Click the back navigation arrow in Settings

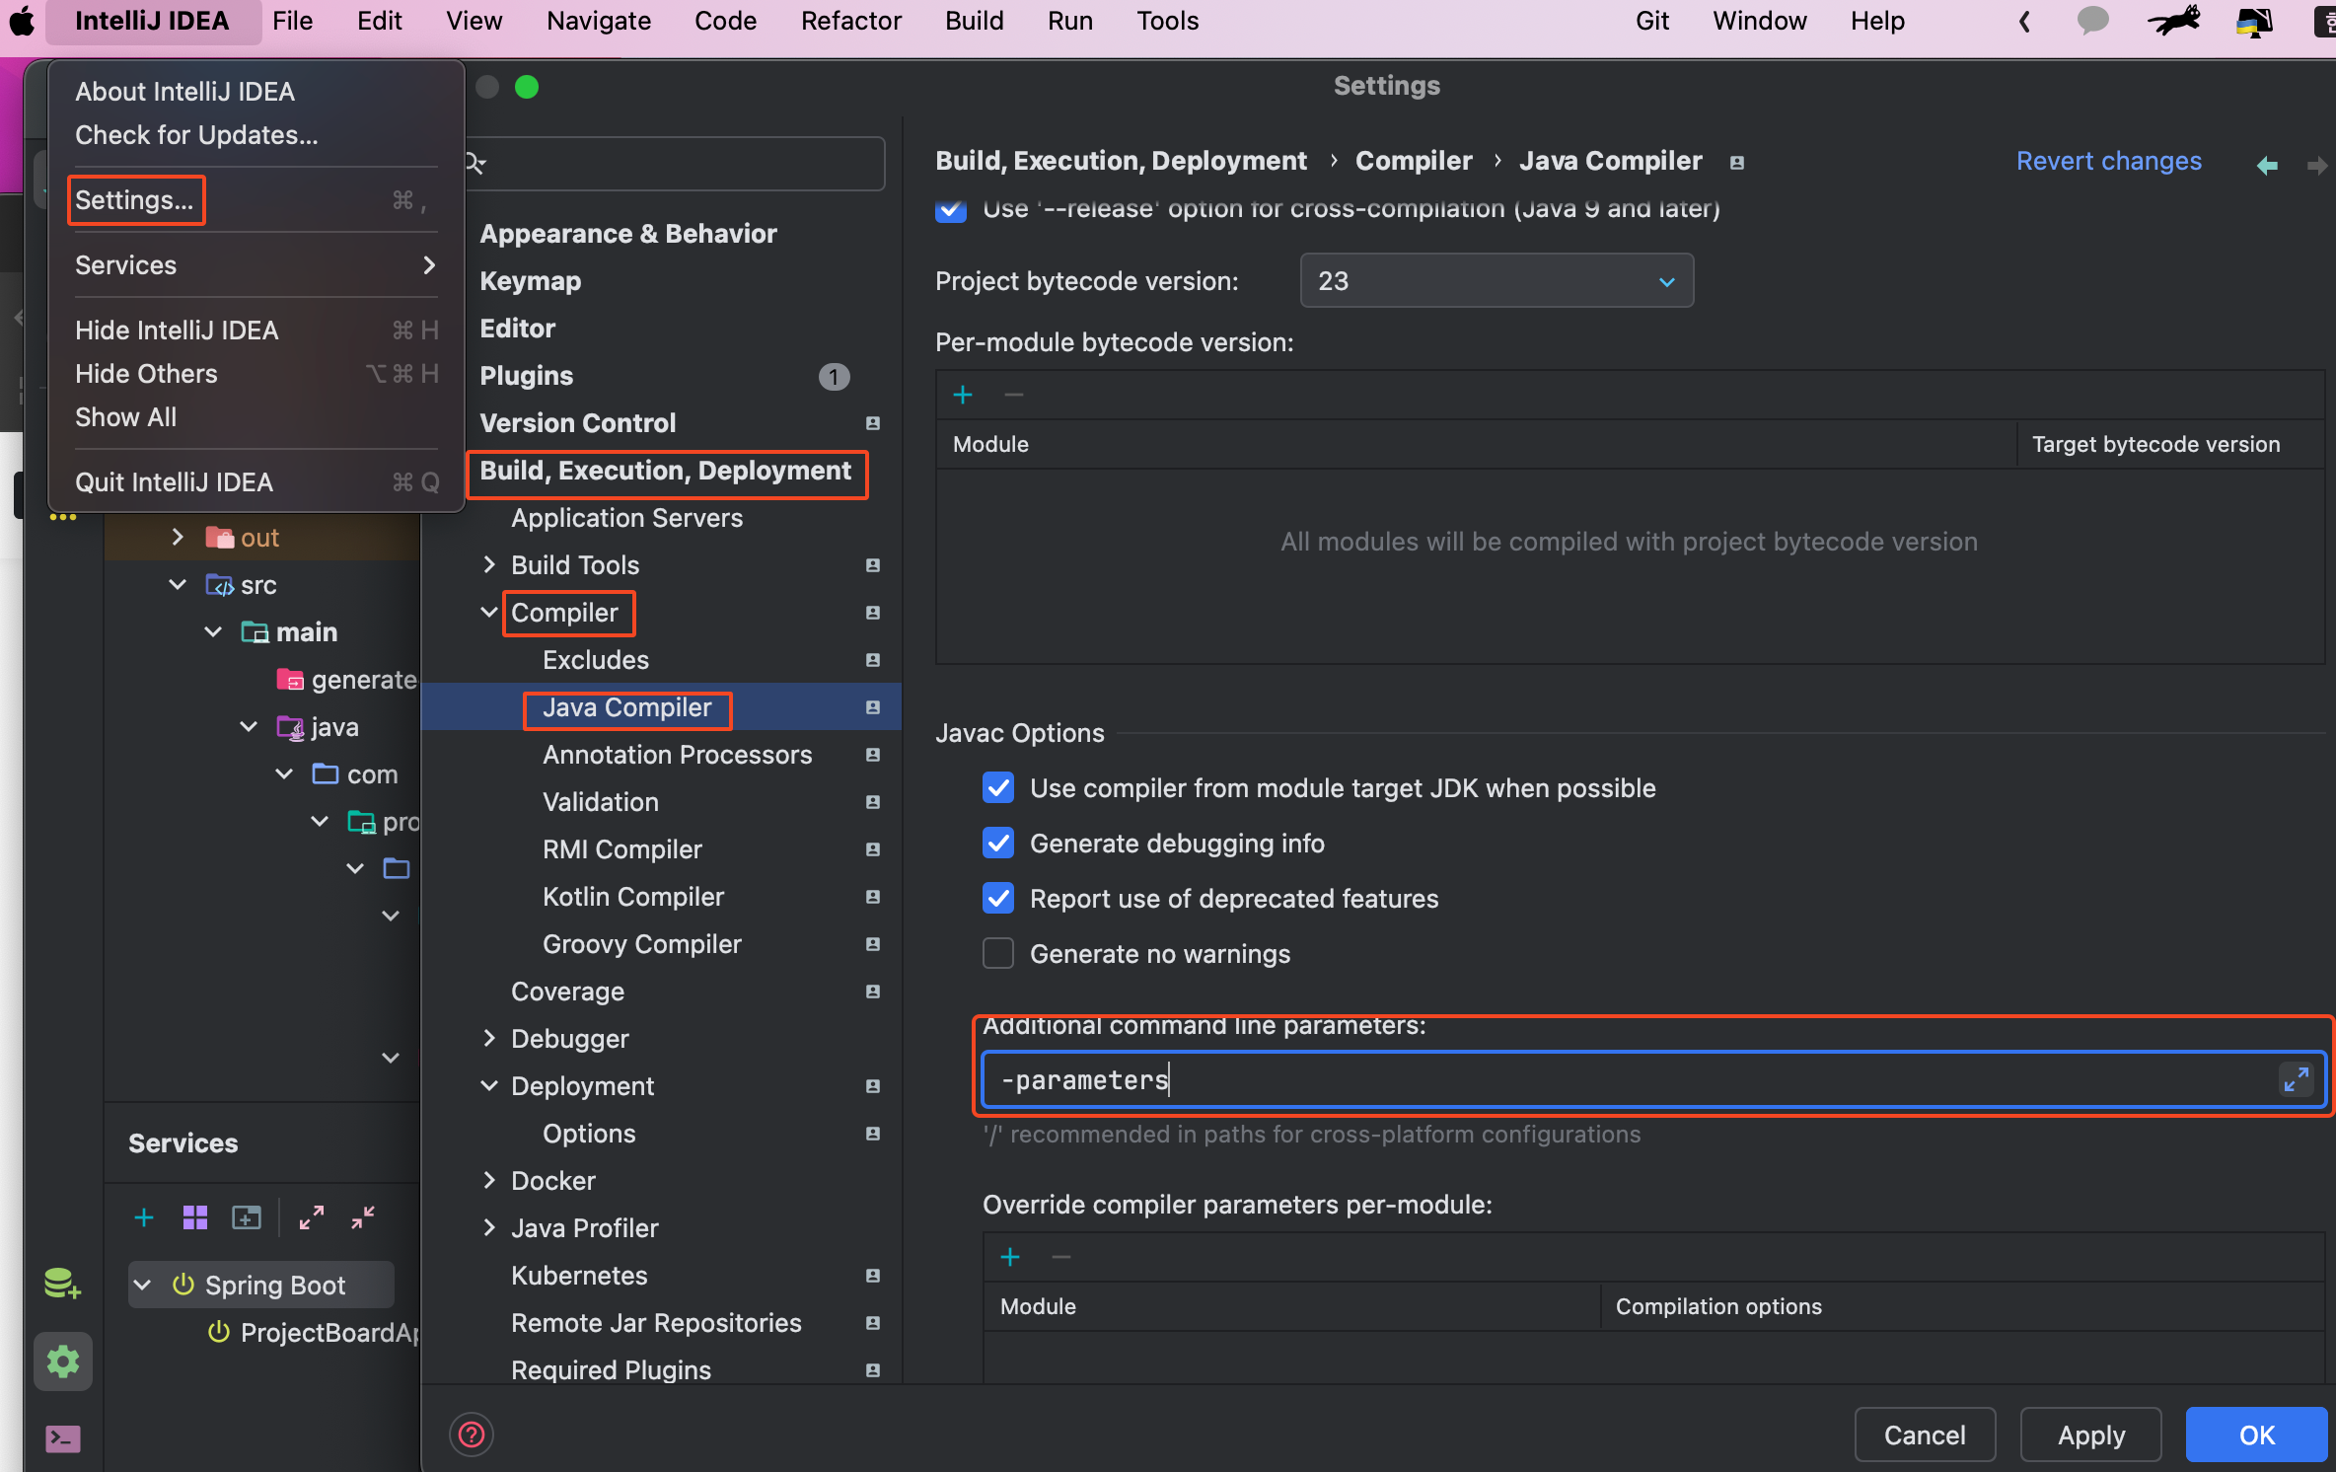[x=2267, y=165]
